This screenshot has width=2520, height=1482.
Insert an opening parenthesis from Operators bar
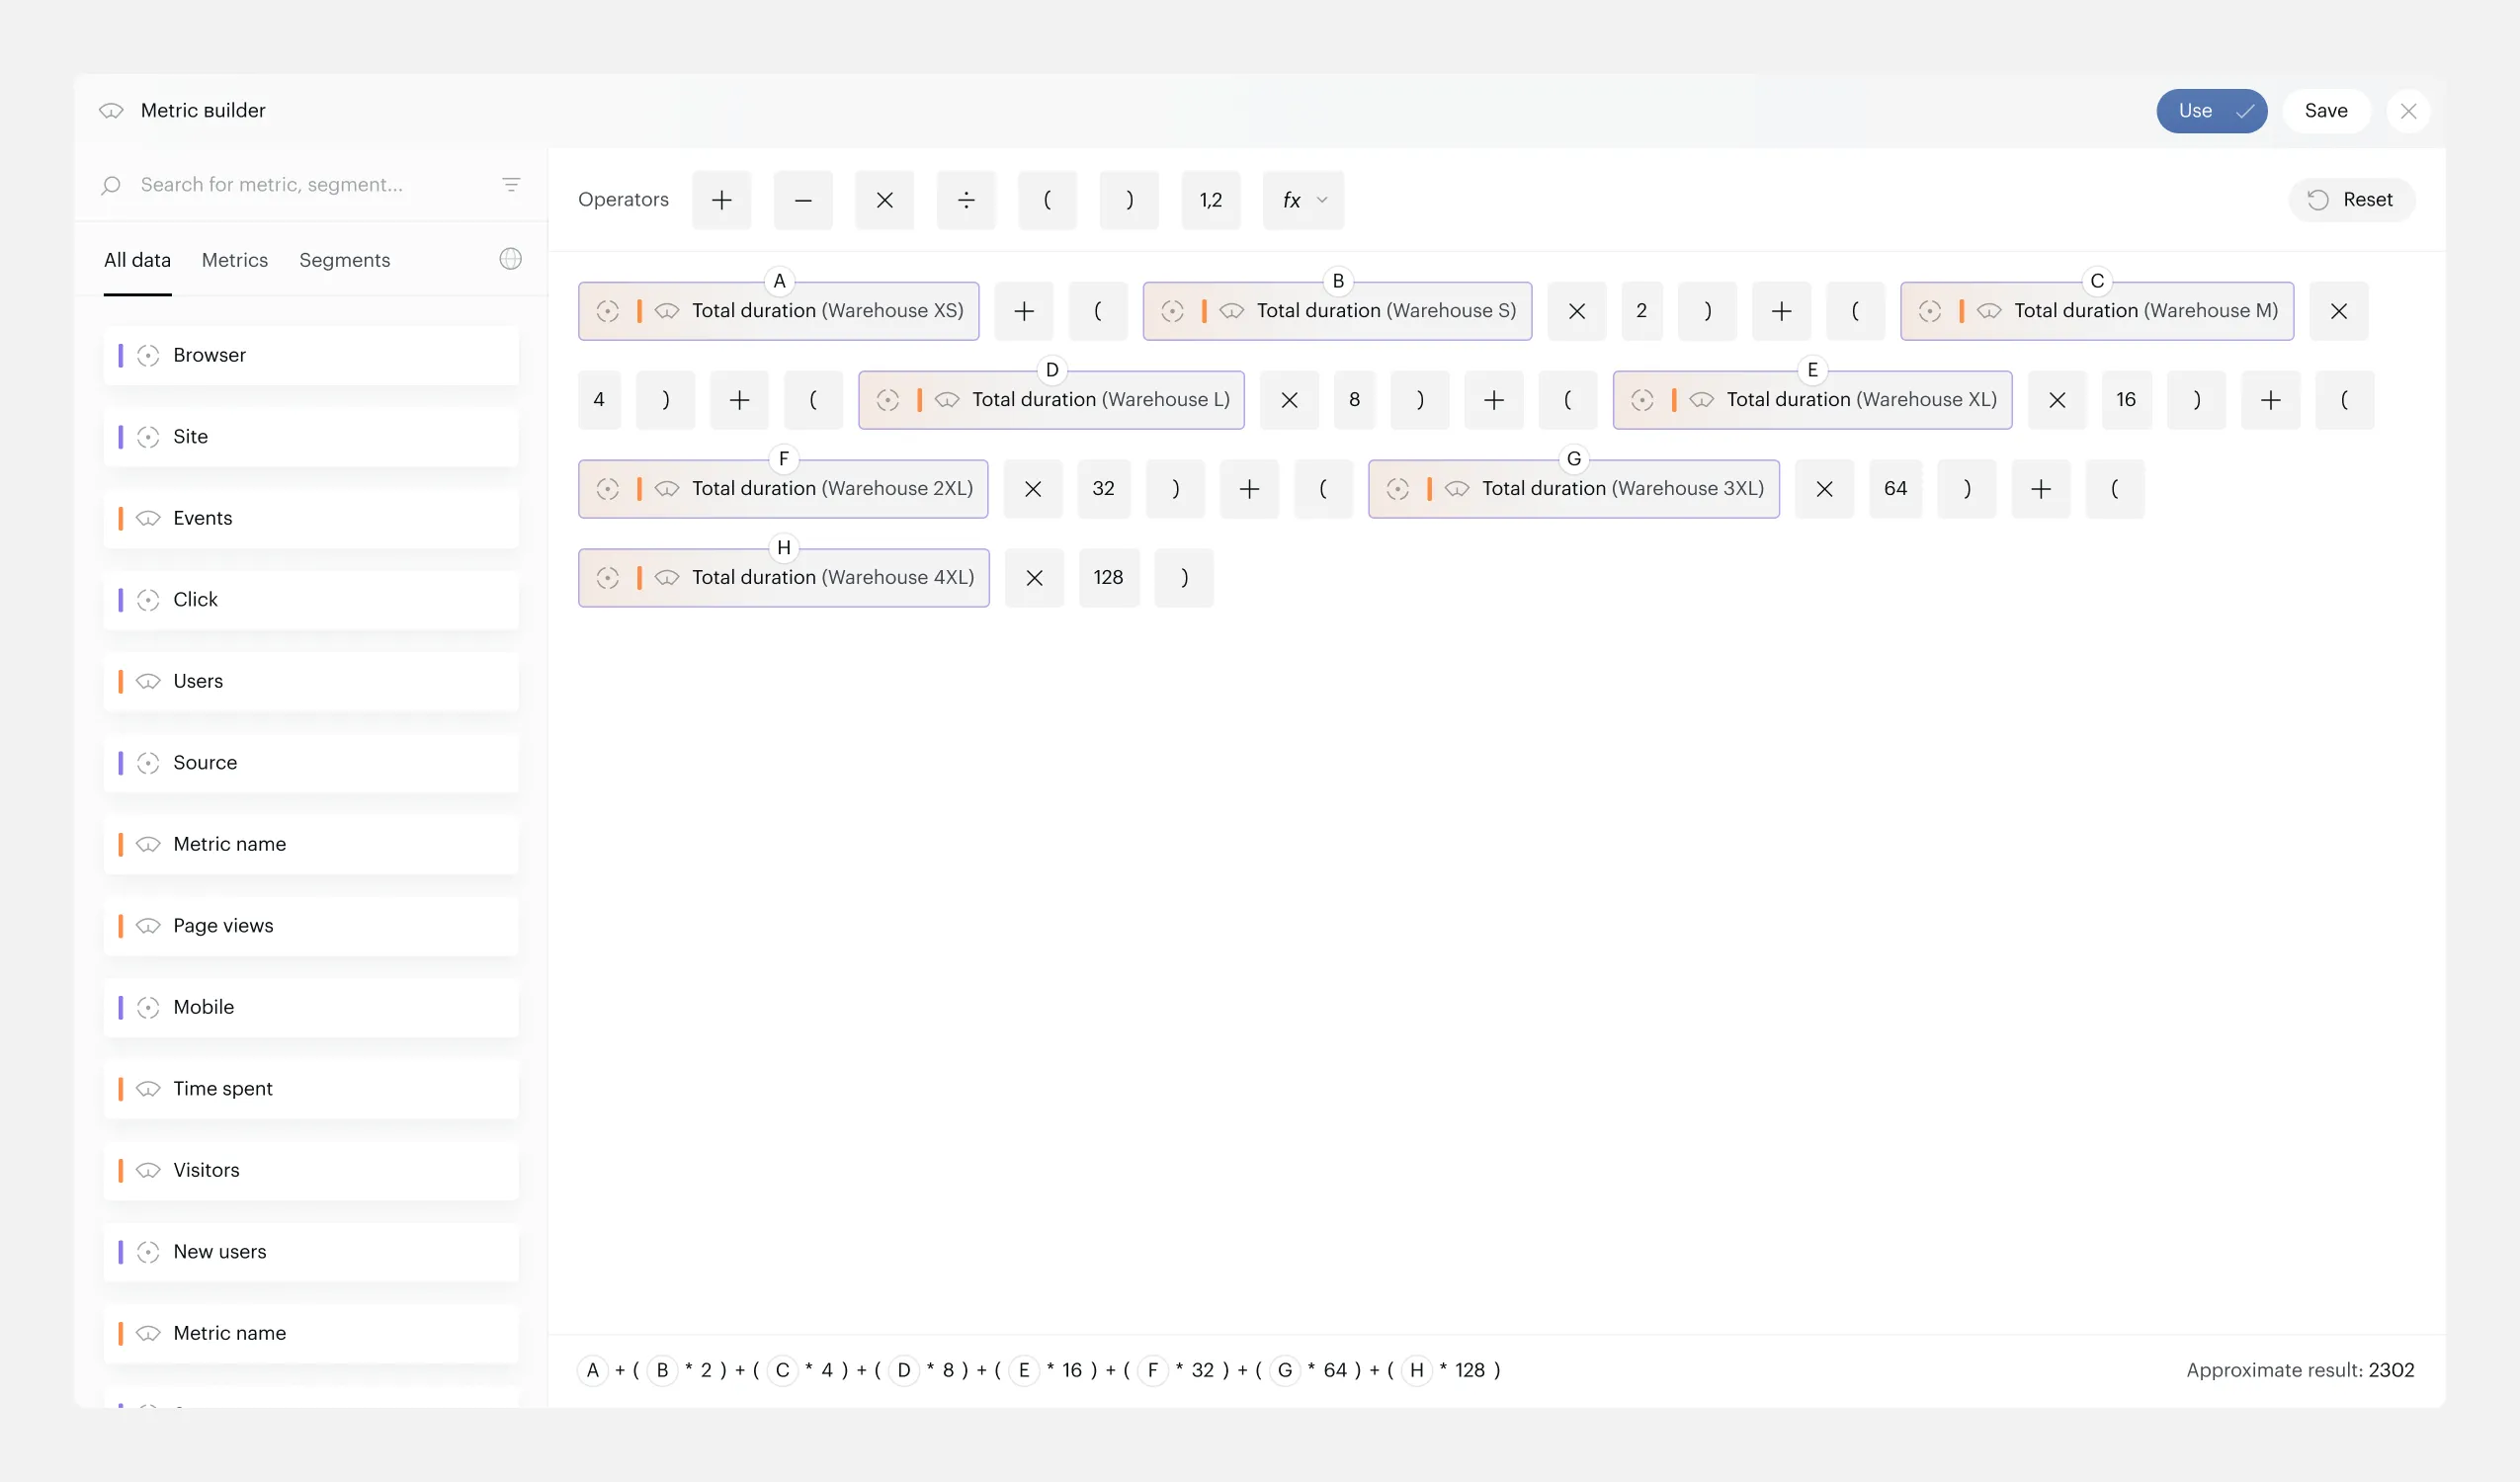point(1047,200)
